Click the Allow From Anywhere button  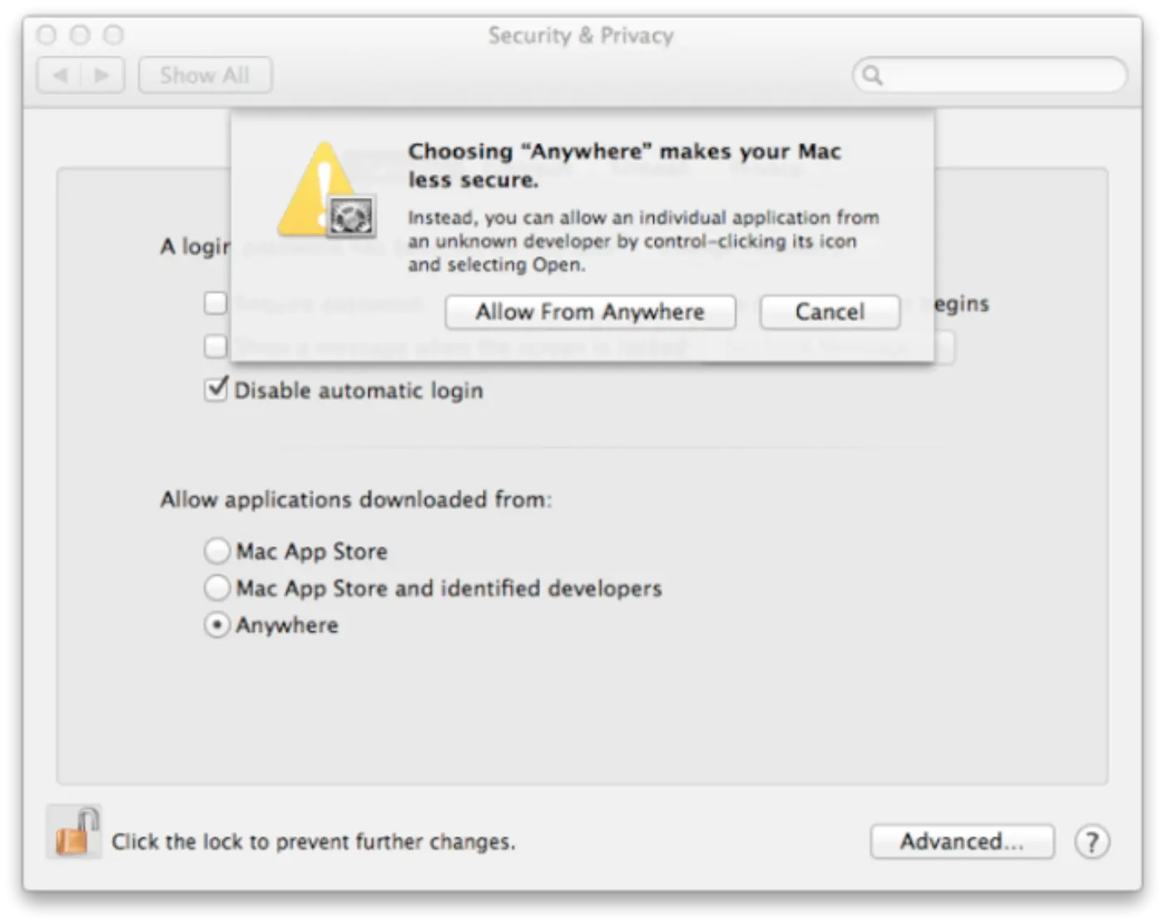[x=590, y=312]
